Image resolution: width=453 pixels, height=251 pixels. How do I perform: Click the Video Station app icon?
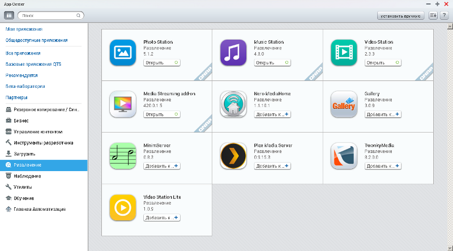(x=344, y=53)
